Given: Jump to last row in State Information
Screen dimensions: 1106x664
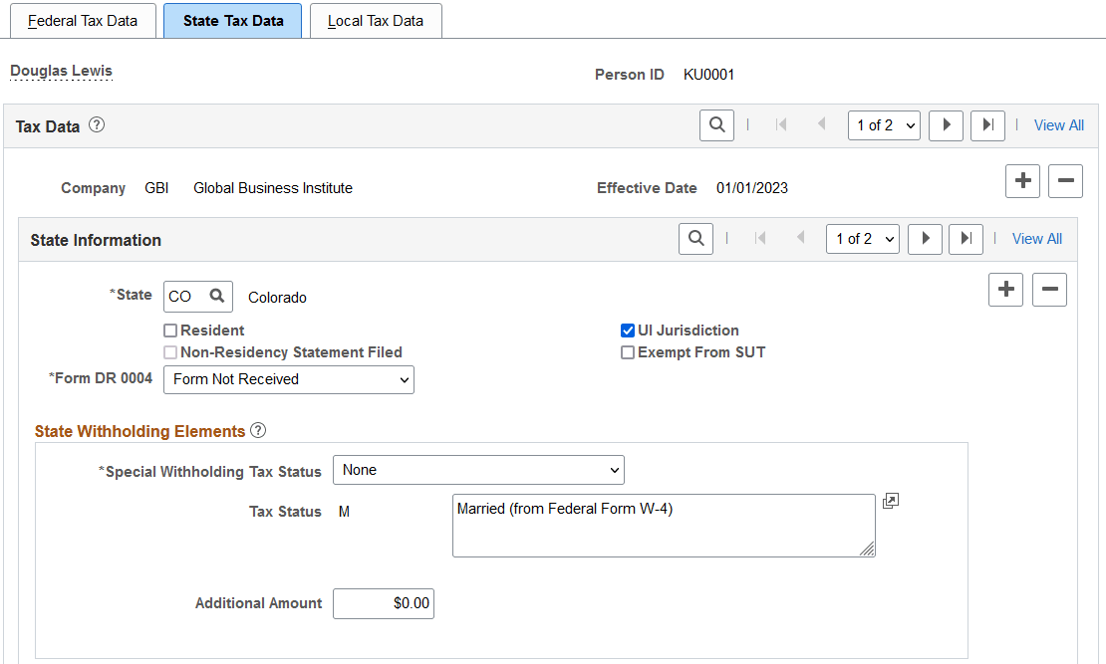Looking at the screenshot, I should [x=966, y=238].
